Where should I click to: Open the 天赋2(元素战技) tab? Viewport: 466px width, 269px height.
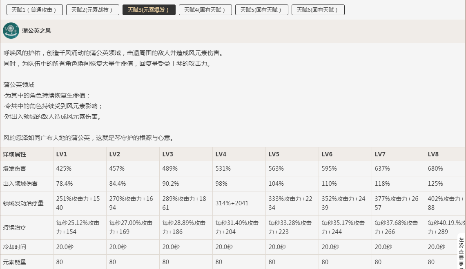93,10
